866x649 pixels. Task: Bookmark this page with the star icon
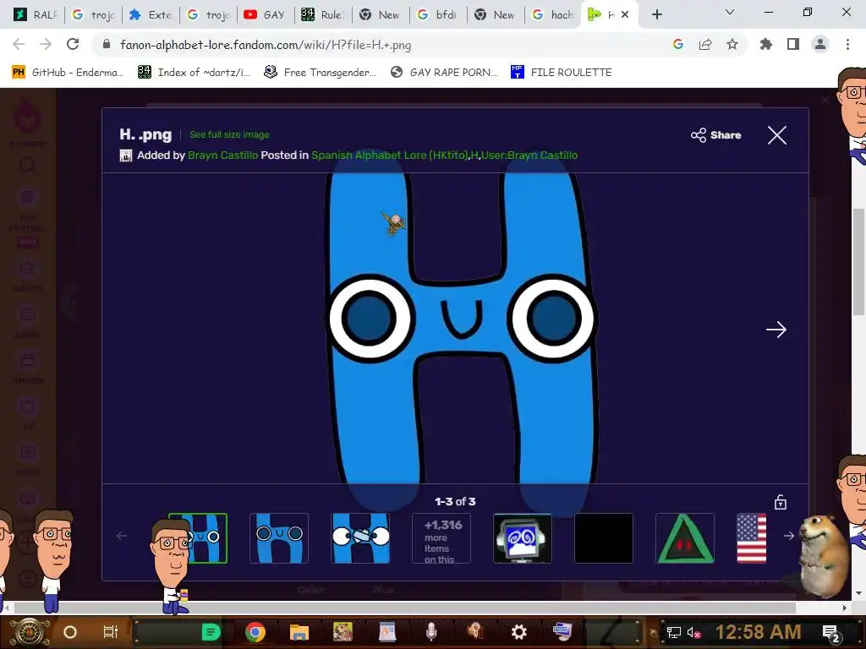pyautogui.click(x=732, y=44)
